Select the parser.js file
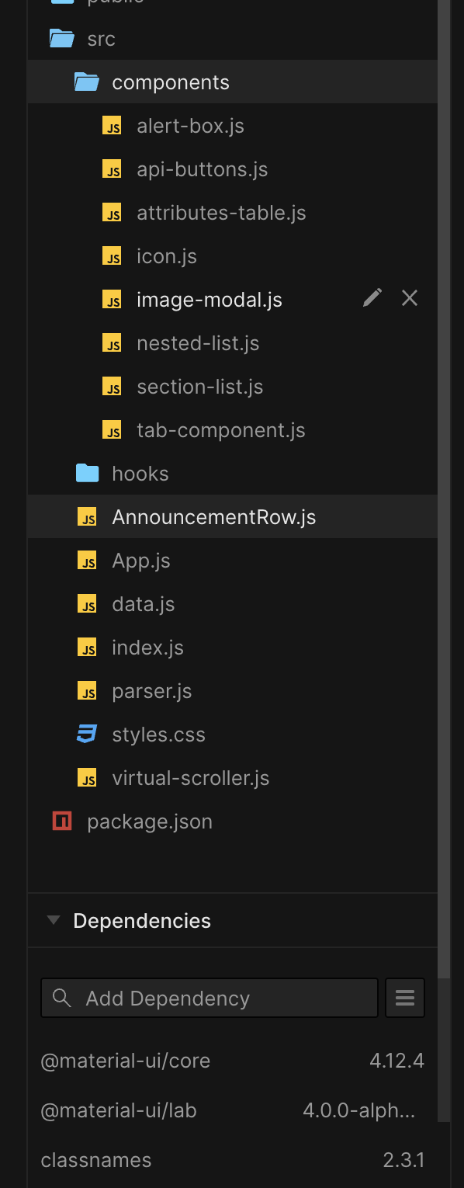This screenshot has height=1188, width=464. [x=151, y=690]
